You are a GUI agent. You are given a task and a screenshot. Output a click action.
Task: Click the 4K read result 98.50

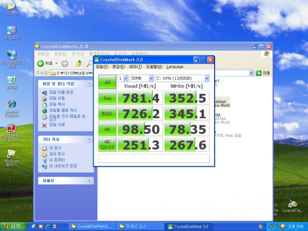click(x=140, y=129)
